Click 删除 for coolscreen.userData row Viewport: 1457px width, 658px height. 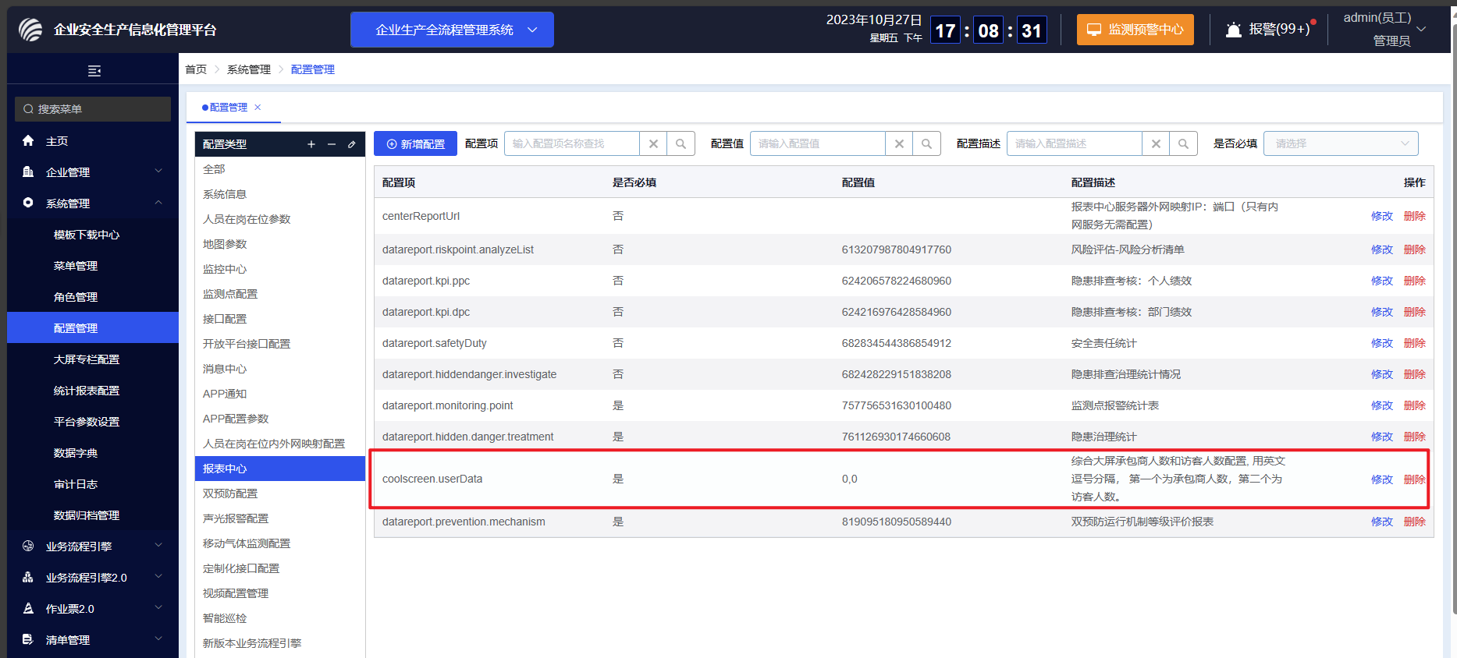tap(1414, 479)
